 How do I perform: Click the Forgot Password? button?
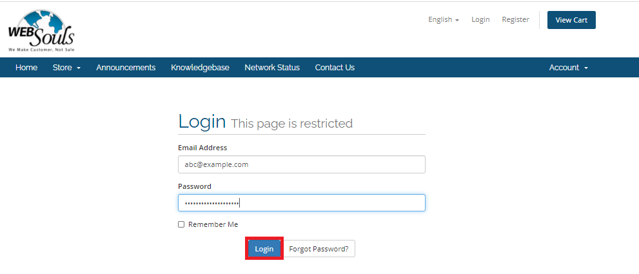[319, 249]
